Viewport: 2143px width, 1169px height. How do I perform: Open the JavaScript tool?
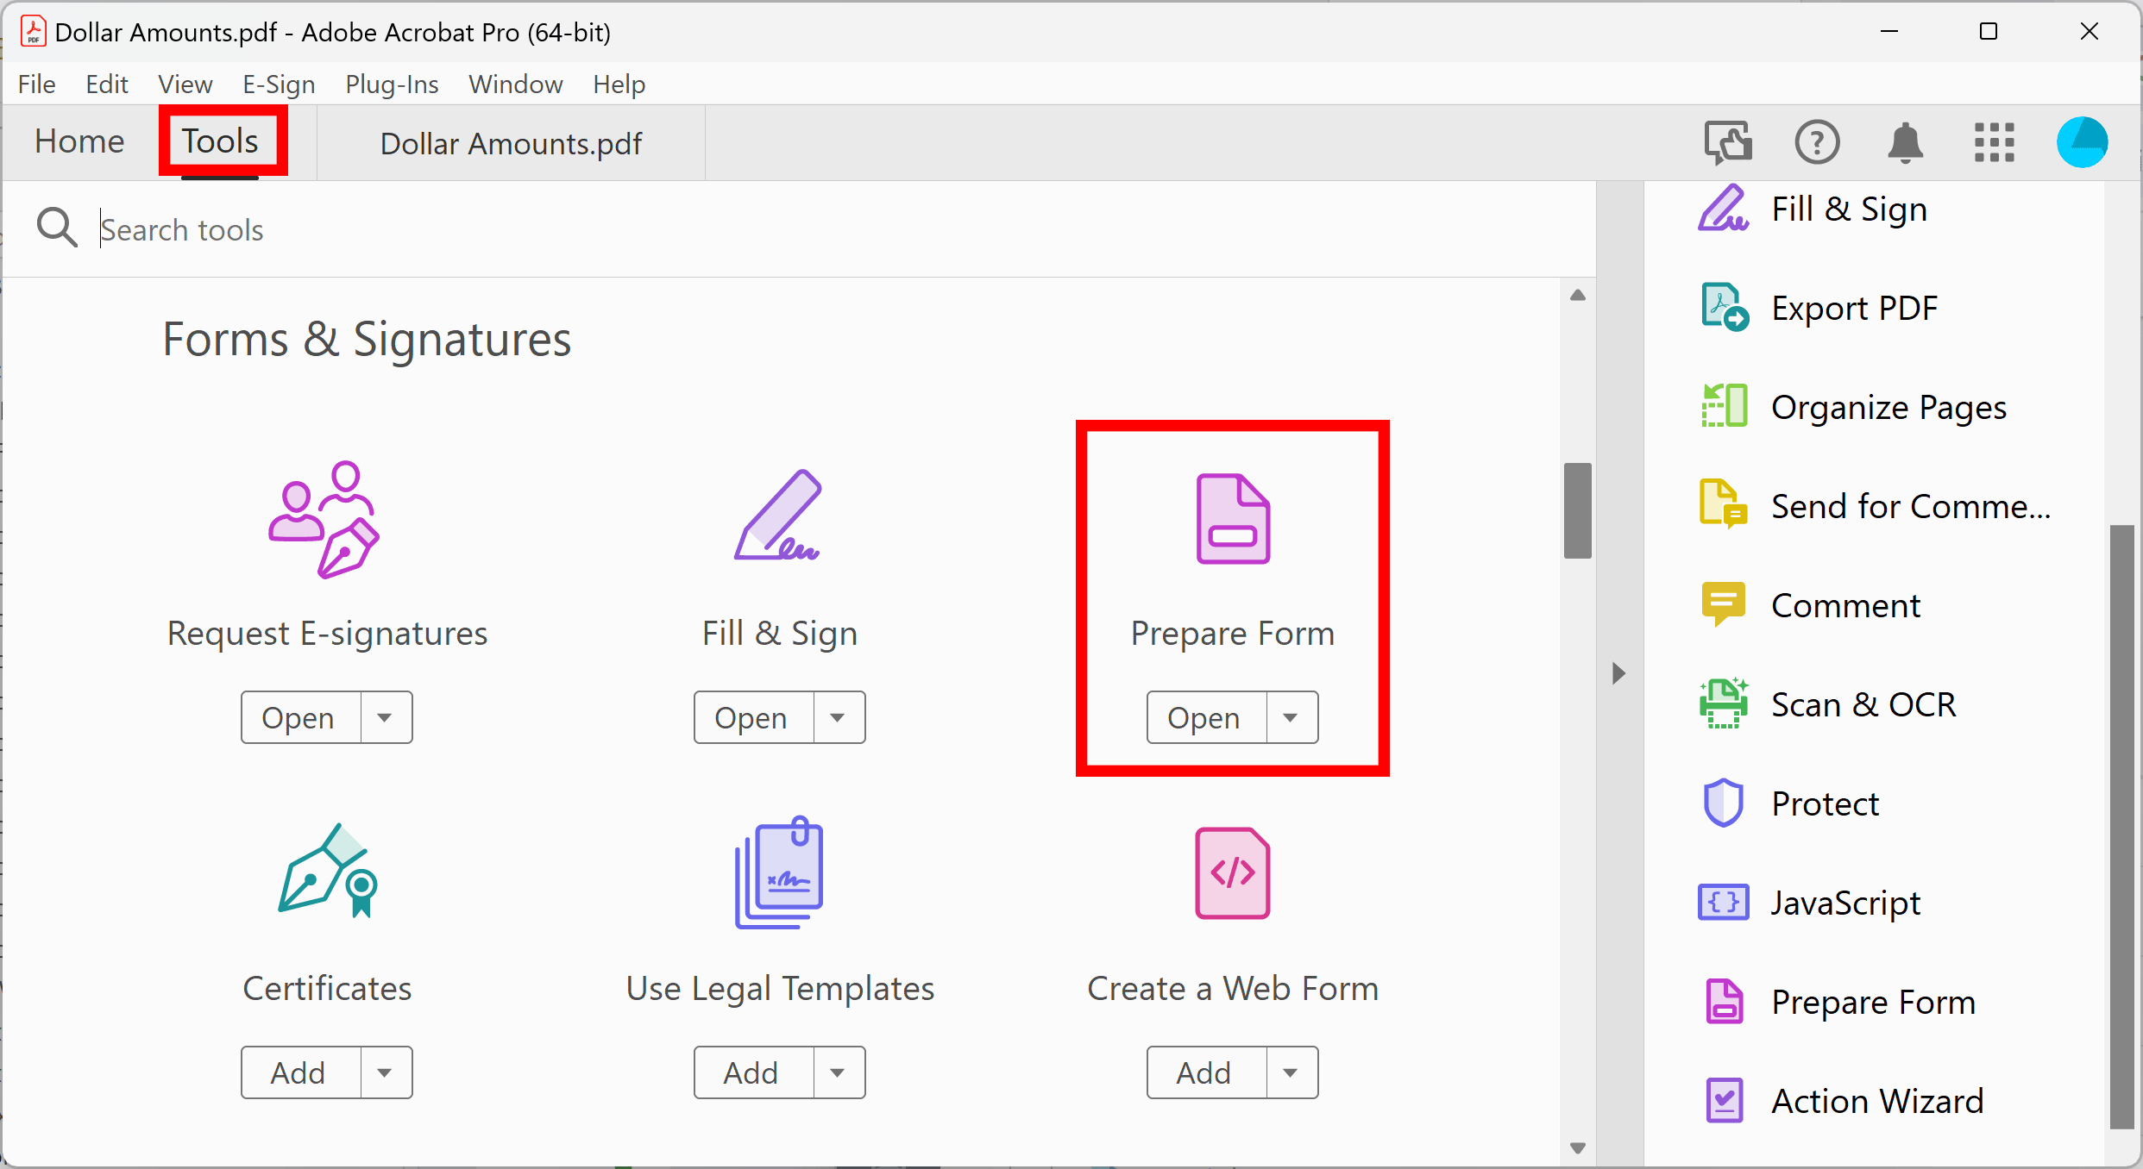(x=1844, y=901)
